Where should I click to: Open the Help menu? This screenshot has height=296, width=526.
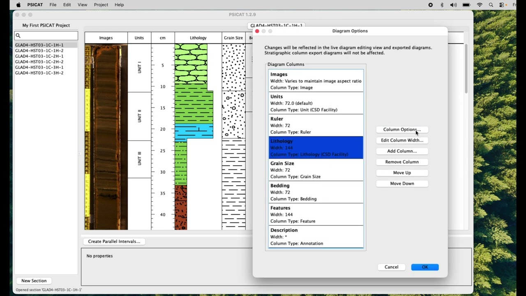click(x=119, y=5)
